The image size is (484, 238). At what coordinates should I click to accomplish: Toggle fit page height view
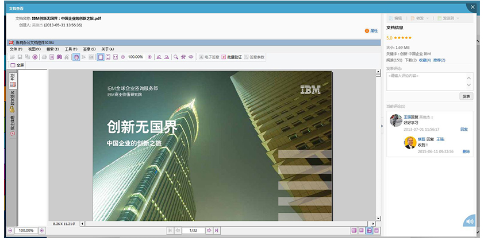(108, 57)
